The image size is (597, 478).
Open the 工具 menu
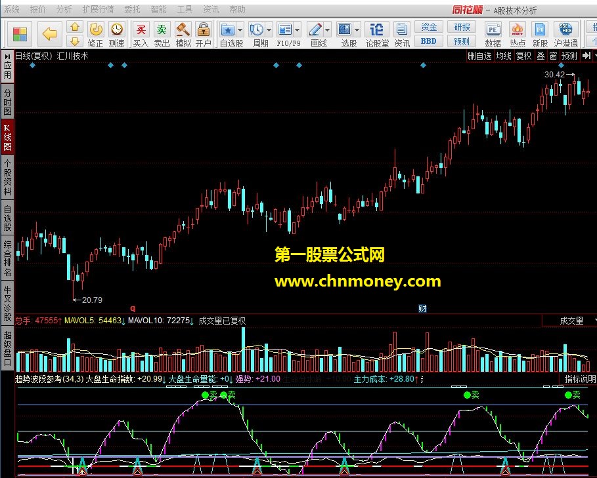tap(185, 9)
